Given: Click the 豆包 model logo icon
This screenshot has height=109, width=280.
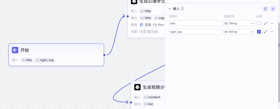Looking at the screenshot, I should (x=142, y=25).
